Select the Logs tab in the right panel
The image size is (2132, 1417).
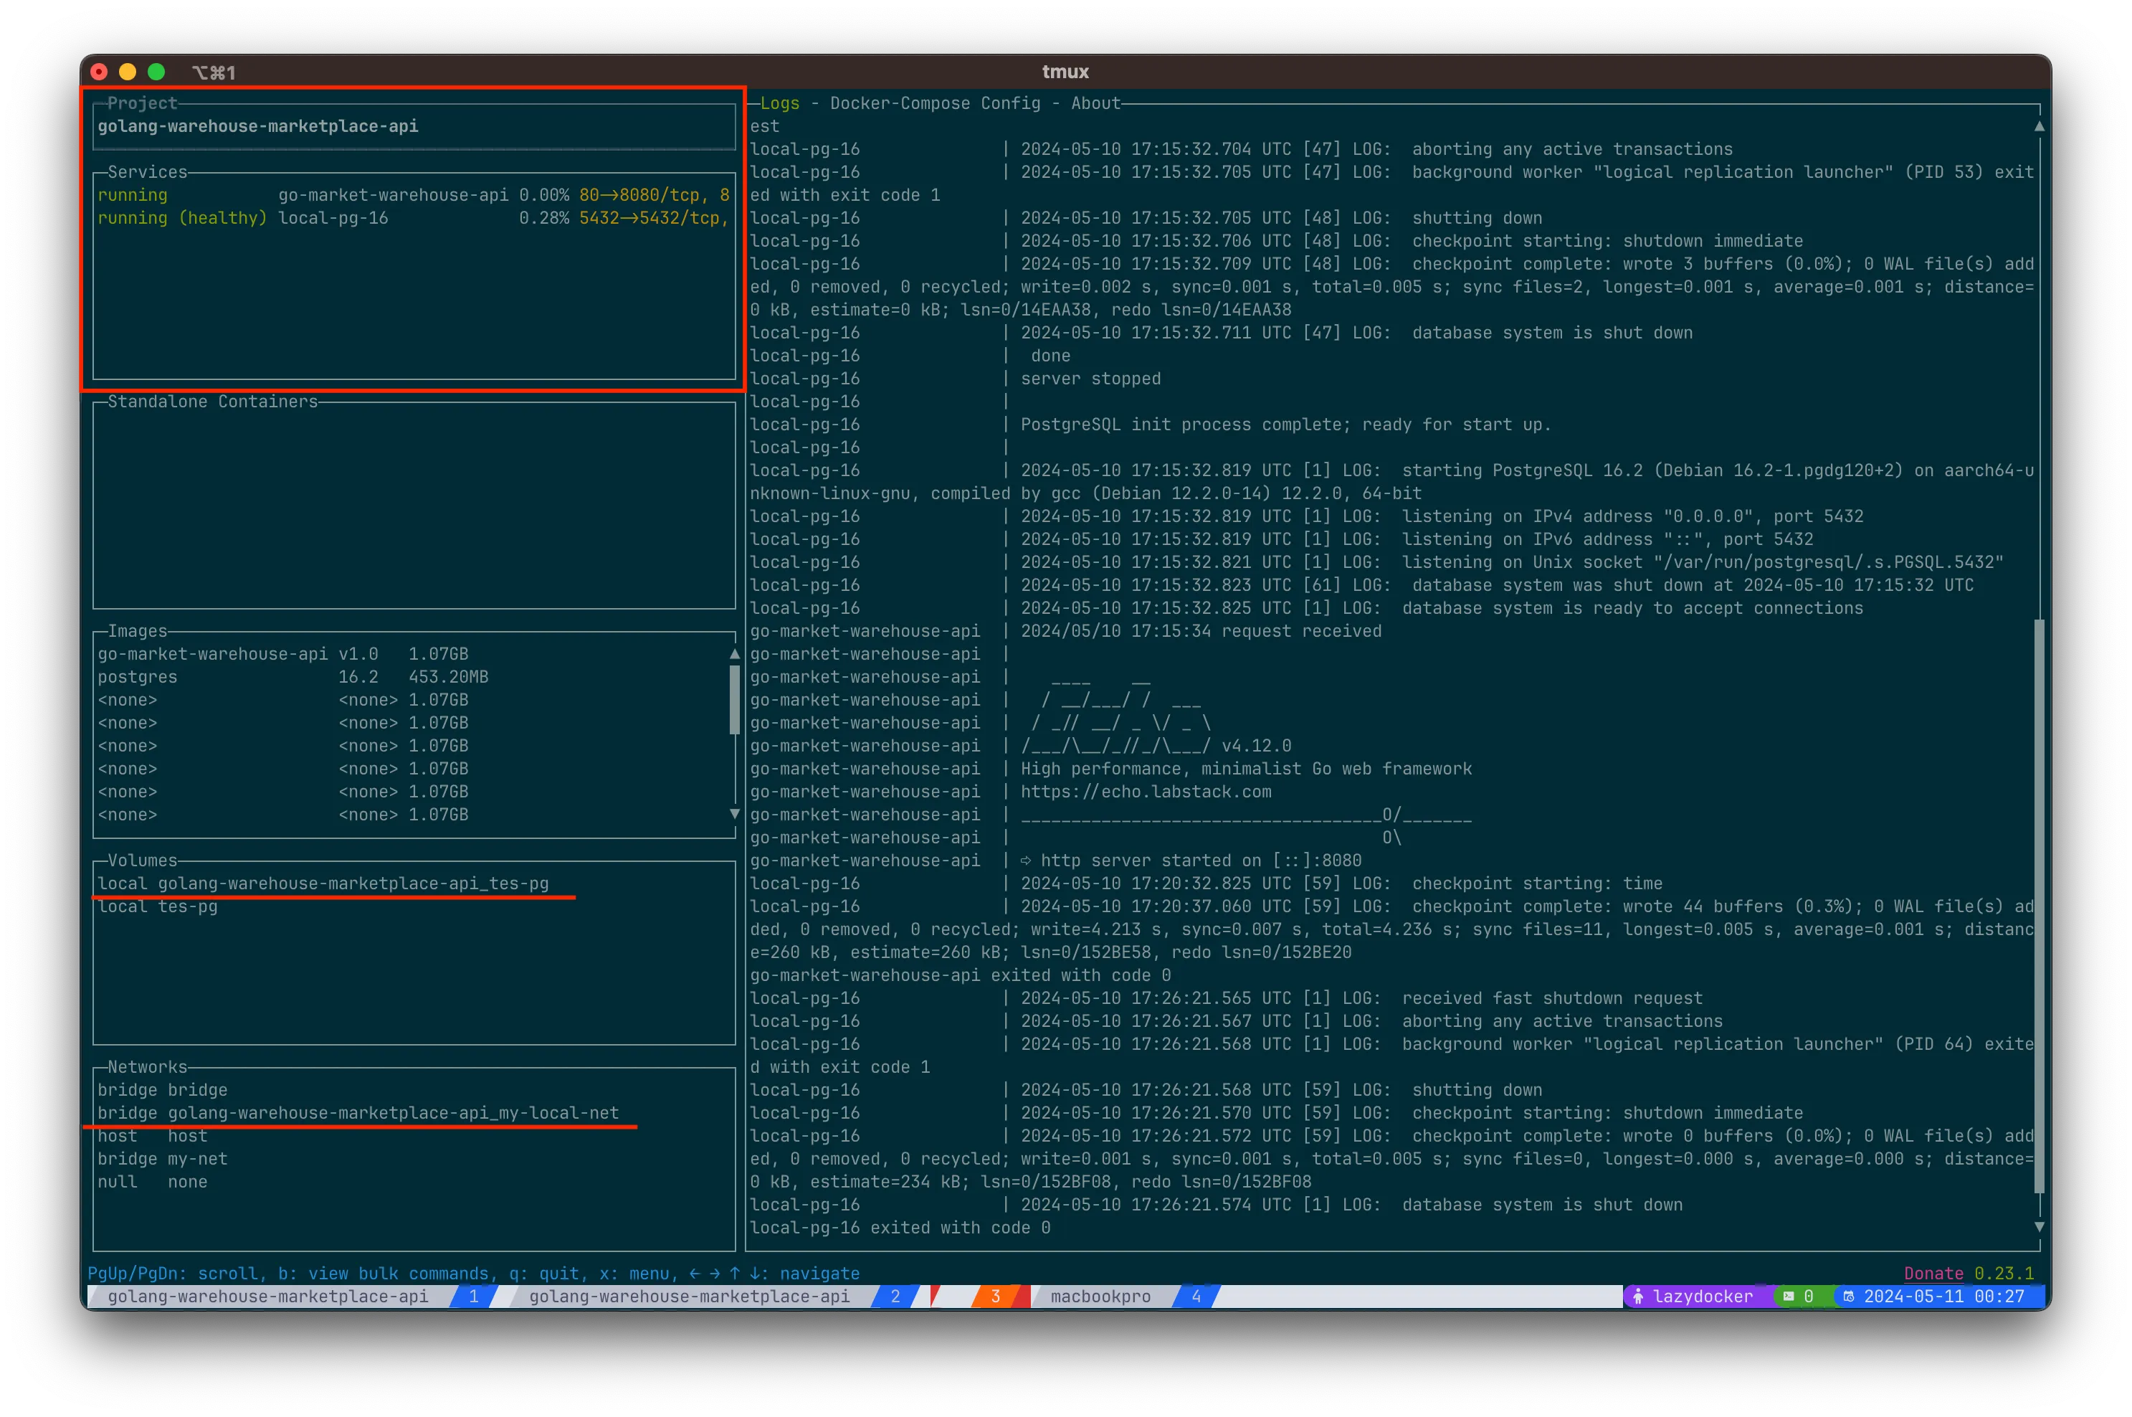[x=779, y=103]
